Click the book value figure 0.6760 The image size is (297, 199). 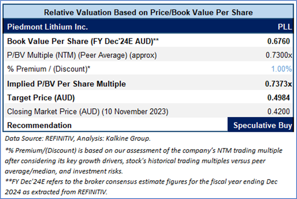(x=280, y=41)
